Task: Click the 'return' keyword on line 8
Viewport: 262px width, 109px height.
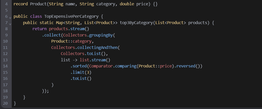Action: point(39,29)
